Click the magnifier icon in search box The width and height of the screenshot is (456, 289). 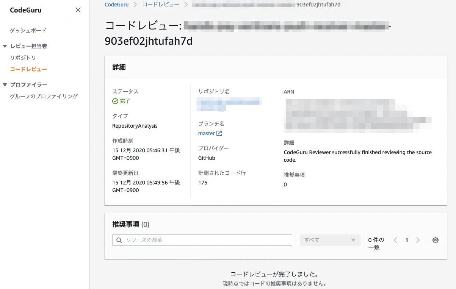tap(119, 240)
